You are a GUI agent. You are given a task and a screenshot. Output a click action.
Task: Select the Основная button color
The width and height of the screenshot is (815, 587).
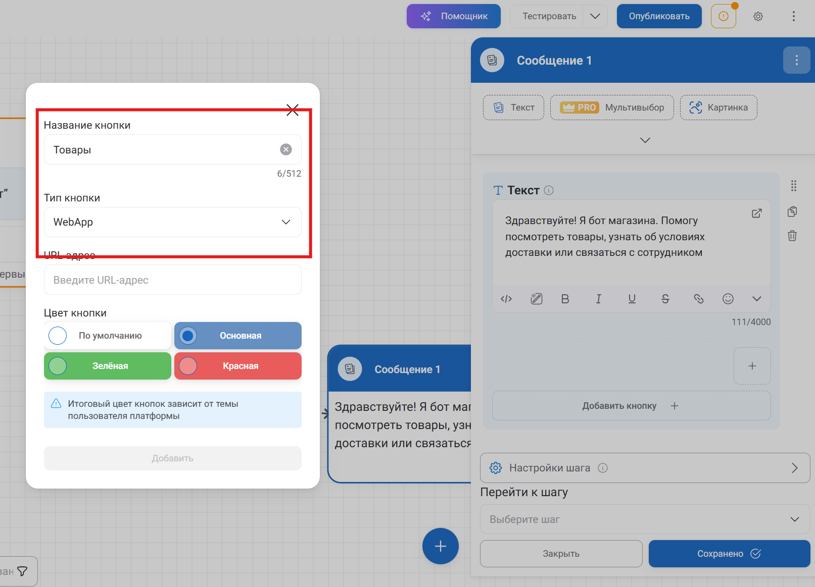pos(238,336)
